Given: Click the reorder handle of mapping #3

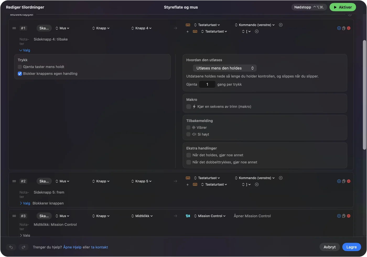Looking at the screenshot, I should tap(14, 216).
